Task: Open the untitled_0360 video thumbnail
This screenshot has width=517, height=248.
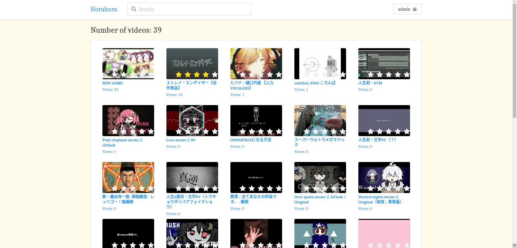Action: tap(320, 64)
